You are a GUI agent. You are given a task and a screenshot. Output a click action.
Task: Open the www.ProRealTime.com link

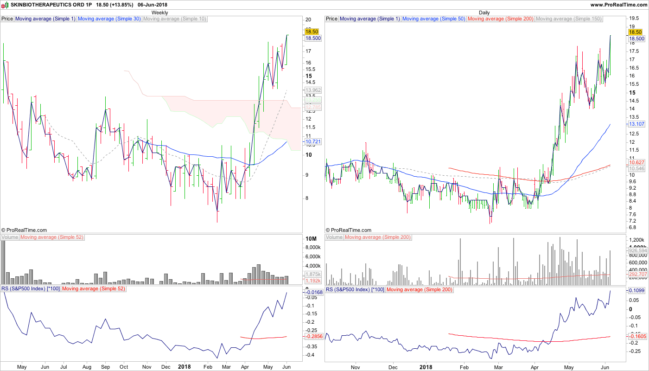click(618, 5)
